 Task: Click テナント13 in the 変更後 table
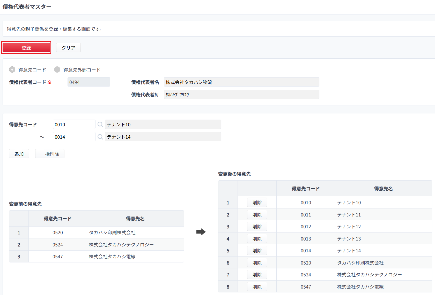click(x=349, y=239)
